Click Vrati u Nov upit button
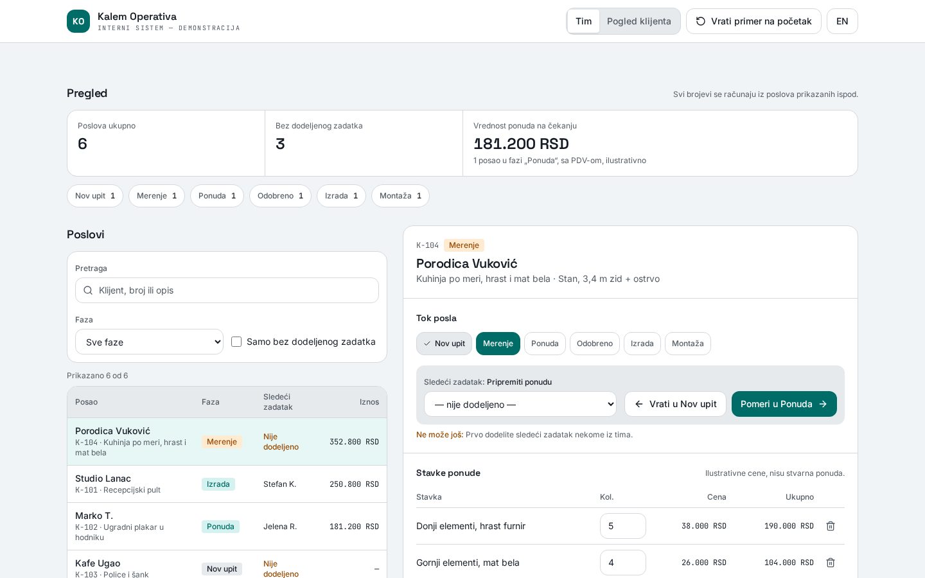This screenshot has height=578, width=925. pos(675,404)
